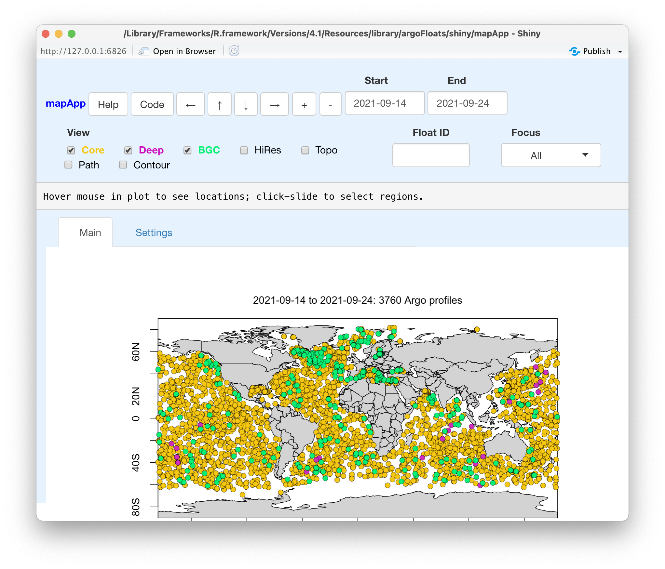
Task: Reload the Shiny app with the refresh icon
Action: pos(234,51)
